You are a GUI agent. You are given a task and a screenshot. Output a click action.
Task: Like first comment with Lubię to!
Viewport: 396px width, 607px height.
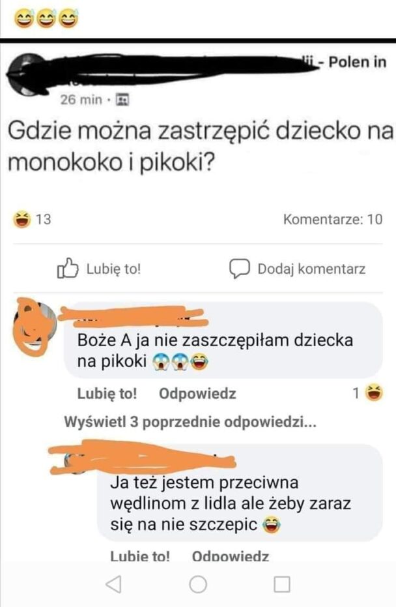click(107, 393)
